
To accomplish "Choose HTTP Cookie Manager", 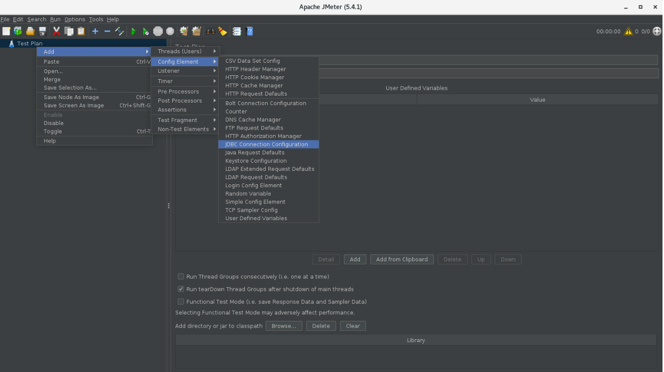I will point(269,77).
